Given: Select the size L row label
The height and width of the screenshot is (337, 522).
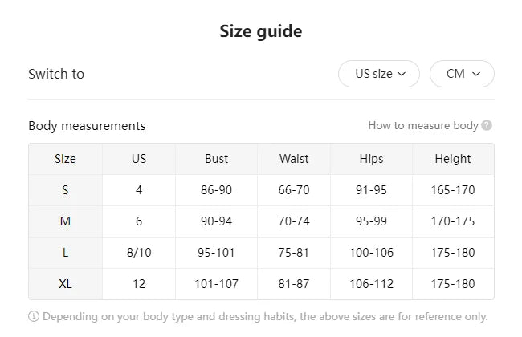Looking at the screenshot, I should 65,253.
